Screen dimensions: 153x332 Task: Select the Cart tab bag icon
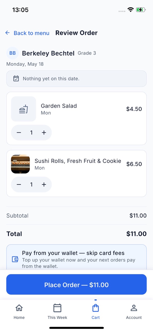(x=95, y=308)
